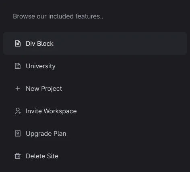Screen dimensions: 190x172
Task: Activate the highlighted Div Block row
Action: click(95, 43)
